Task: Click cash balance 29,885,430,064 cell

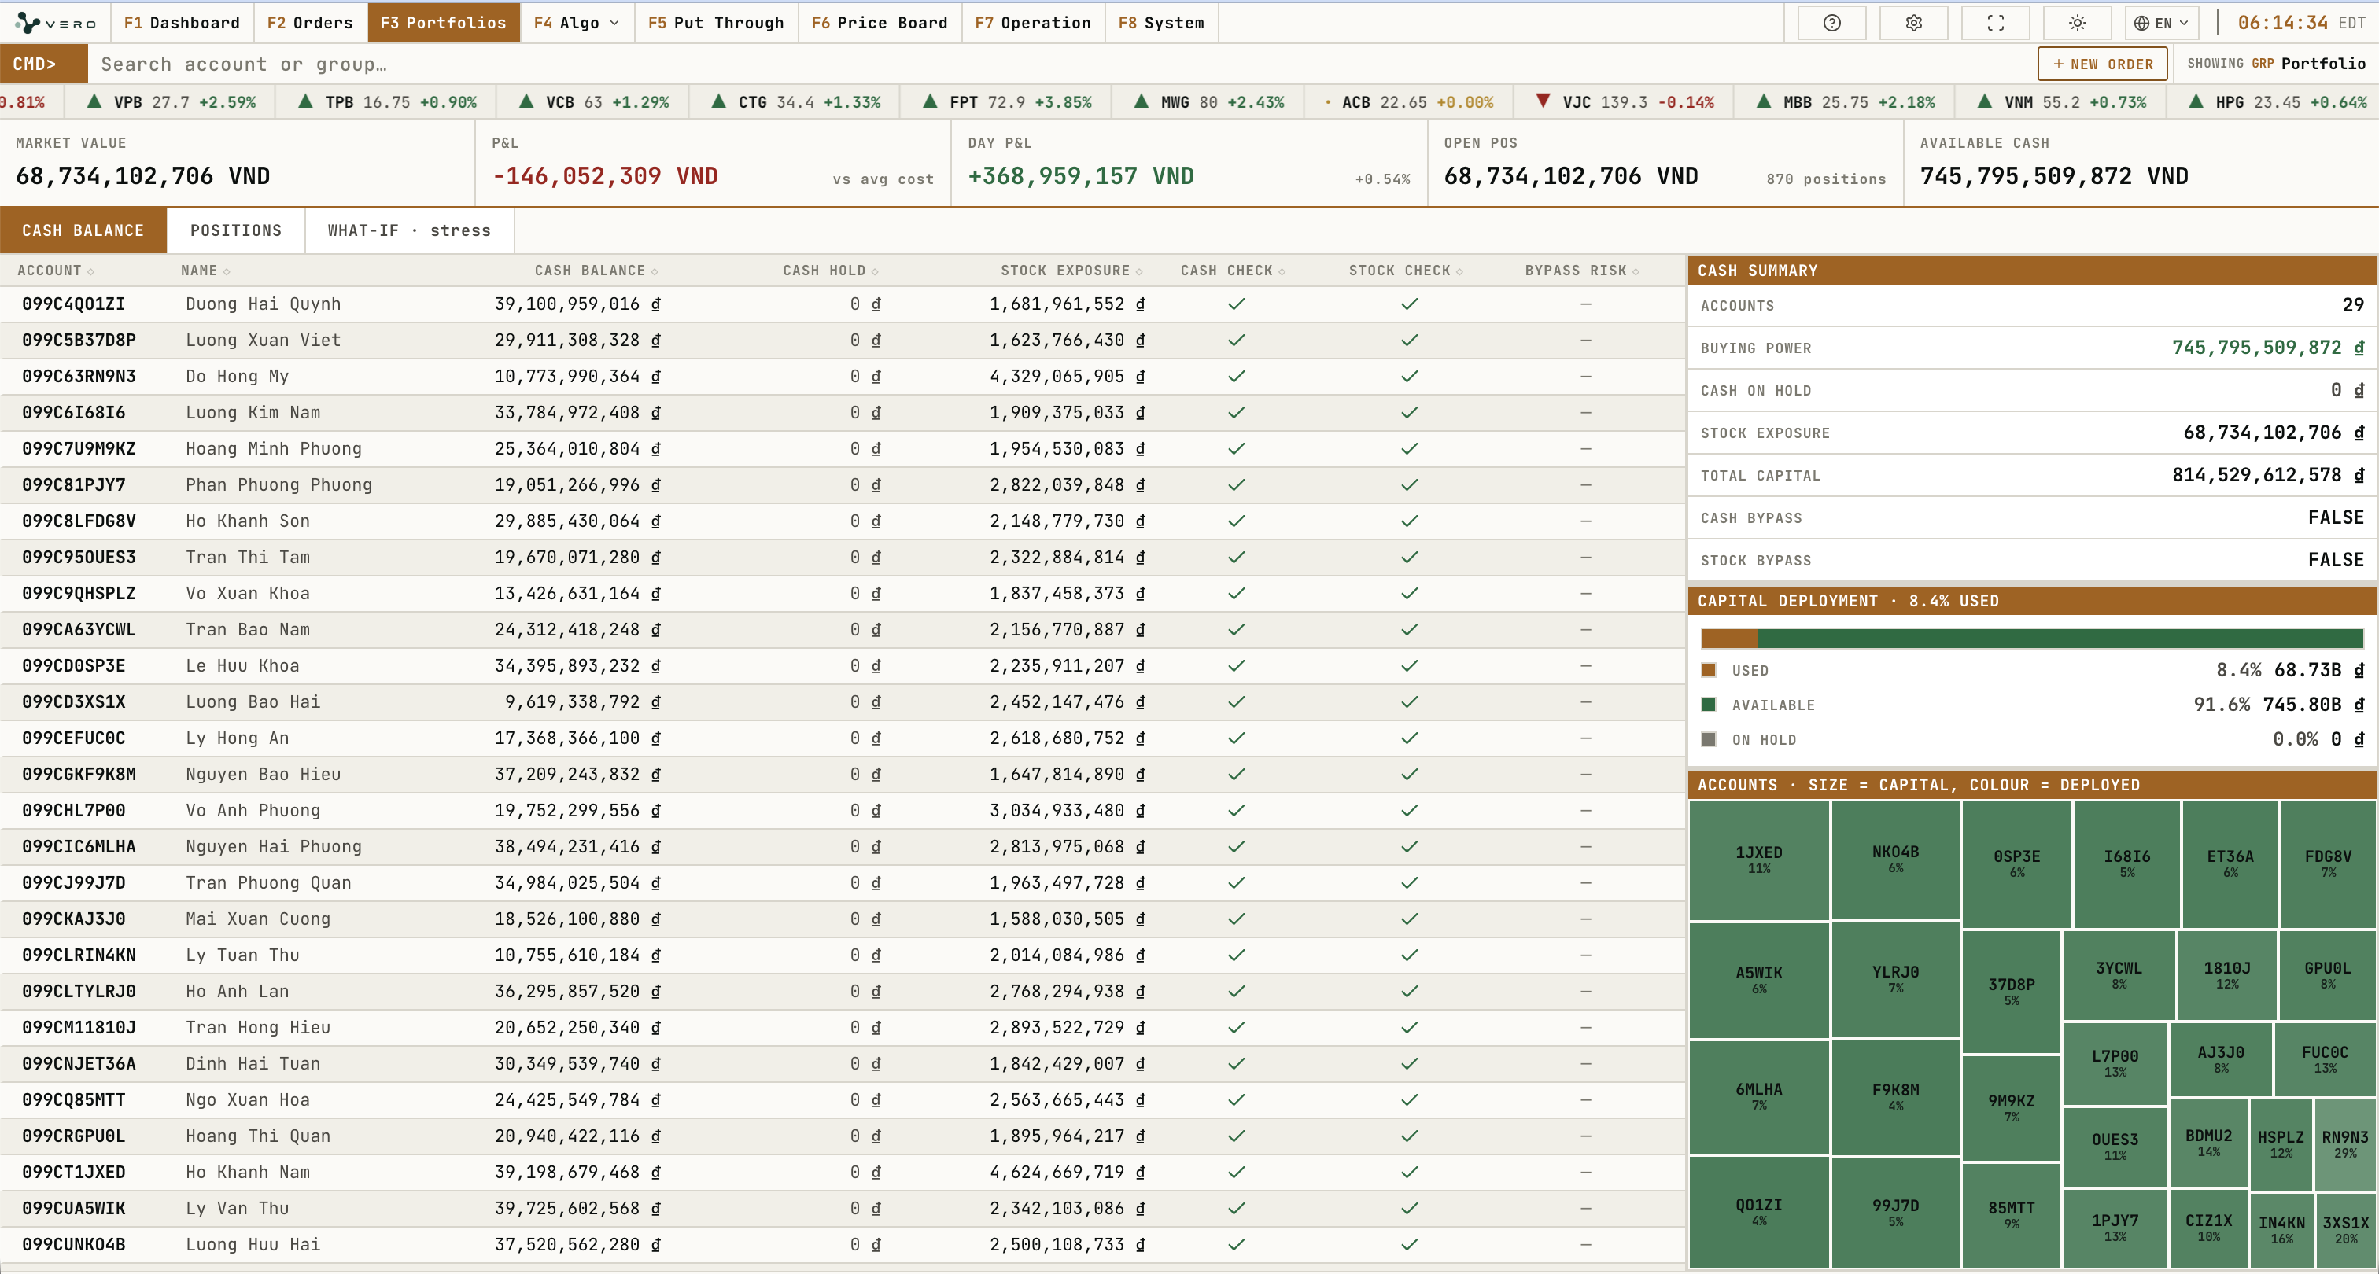Action: click(577, 521)
